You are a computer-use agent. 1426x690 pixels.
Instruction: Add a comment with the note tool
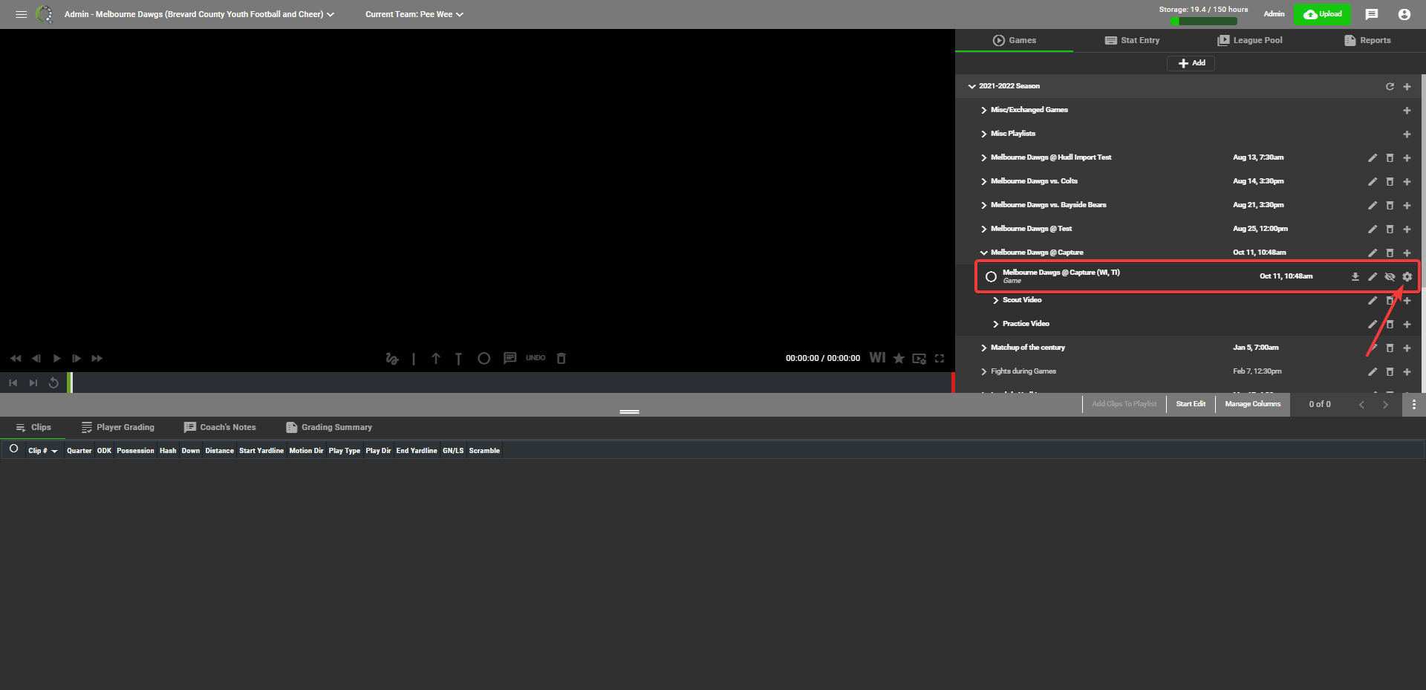(509, 358)
